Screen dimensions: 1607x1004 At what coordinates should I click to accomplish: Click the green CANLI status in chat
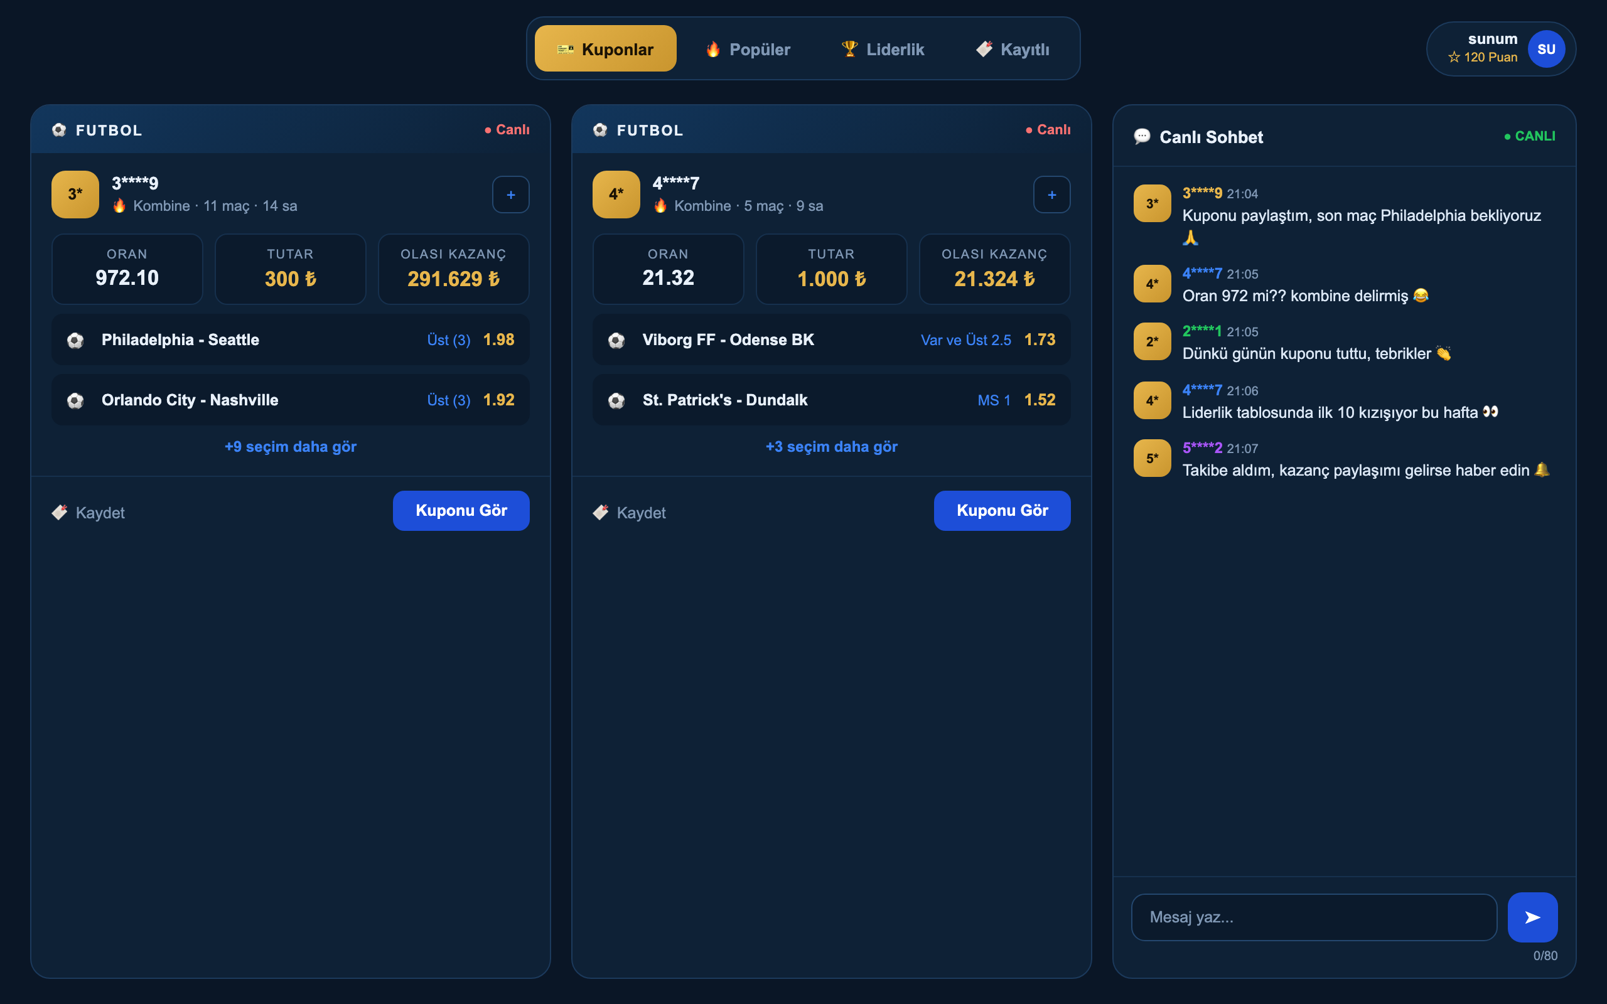pyautogui.click(x=1530, y=136)
